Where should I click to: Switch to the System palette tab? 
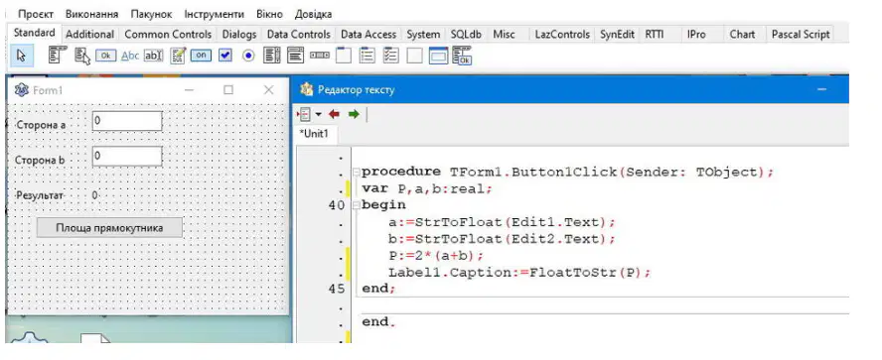[423, 35]
